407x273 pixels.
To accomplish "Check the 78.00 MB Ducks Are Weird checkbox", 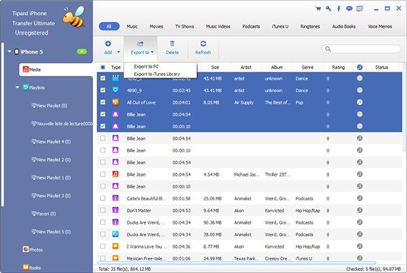I will [103, 234].
